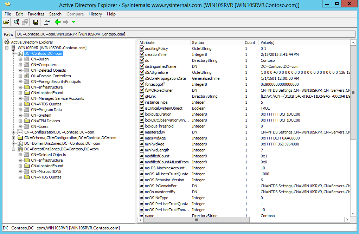This screenshot has width=359, height=234.
Task: Select CN=Managed Service Accounts tree item
Action: click(57, 98)
